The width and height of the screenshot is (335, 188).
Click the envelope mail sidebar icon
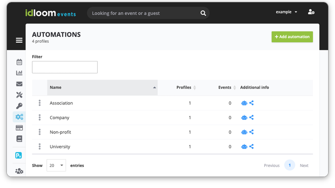click(x=19, y=84)
